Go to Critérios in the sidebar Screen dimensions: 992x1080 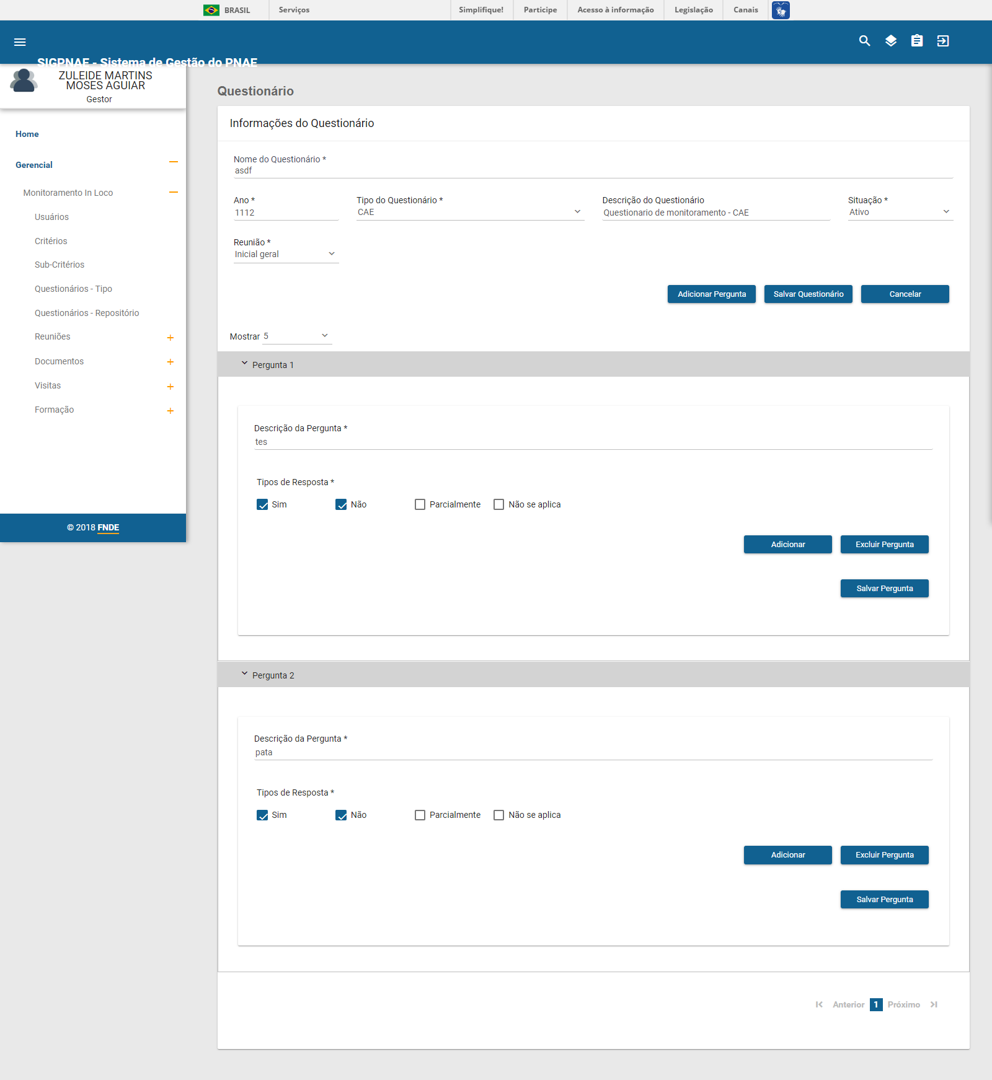tap(51, 241)
